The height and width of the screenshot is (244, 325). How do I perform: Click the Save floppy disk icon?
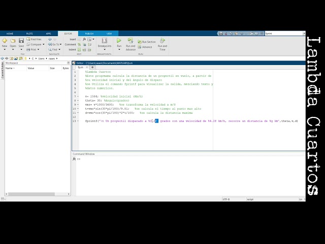[x=21, y=41]
